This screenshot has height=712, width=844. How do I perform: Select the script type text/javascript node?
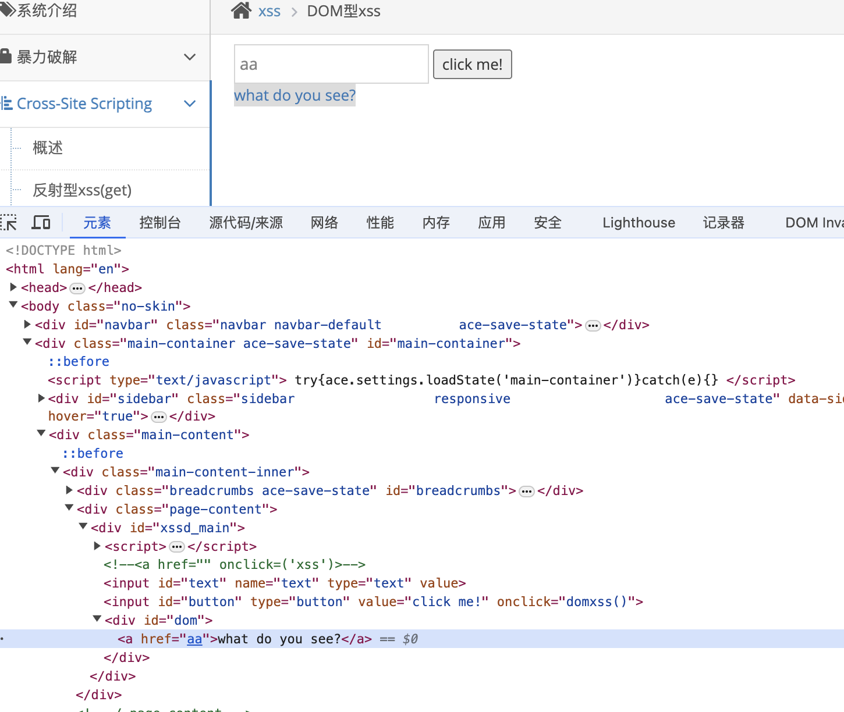(421, 380)
